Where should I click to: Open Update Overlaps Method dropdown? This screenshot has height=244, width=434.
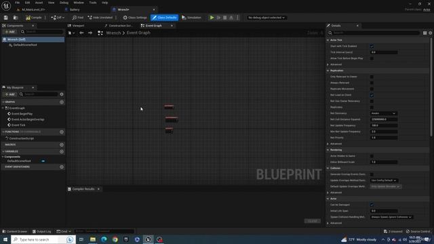click(x=384, y=180)
